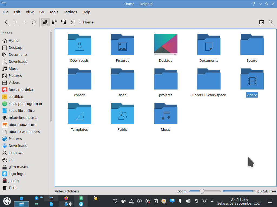The height and width of the screenshot is (207, 277).
Task: Expand hidden system tray icons arrow
Action: (212, 201)
